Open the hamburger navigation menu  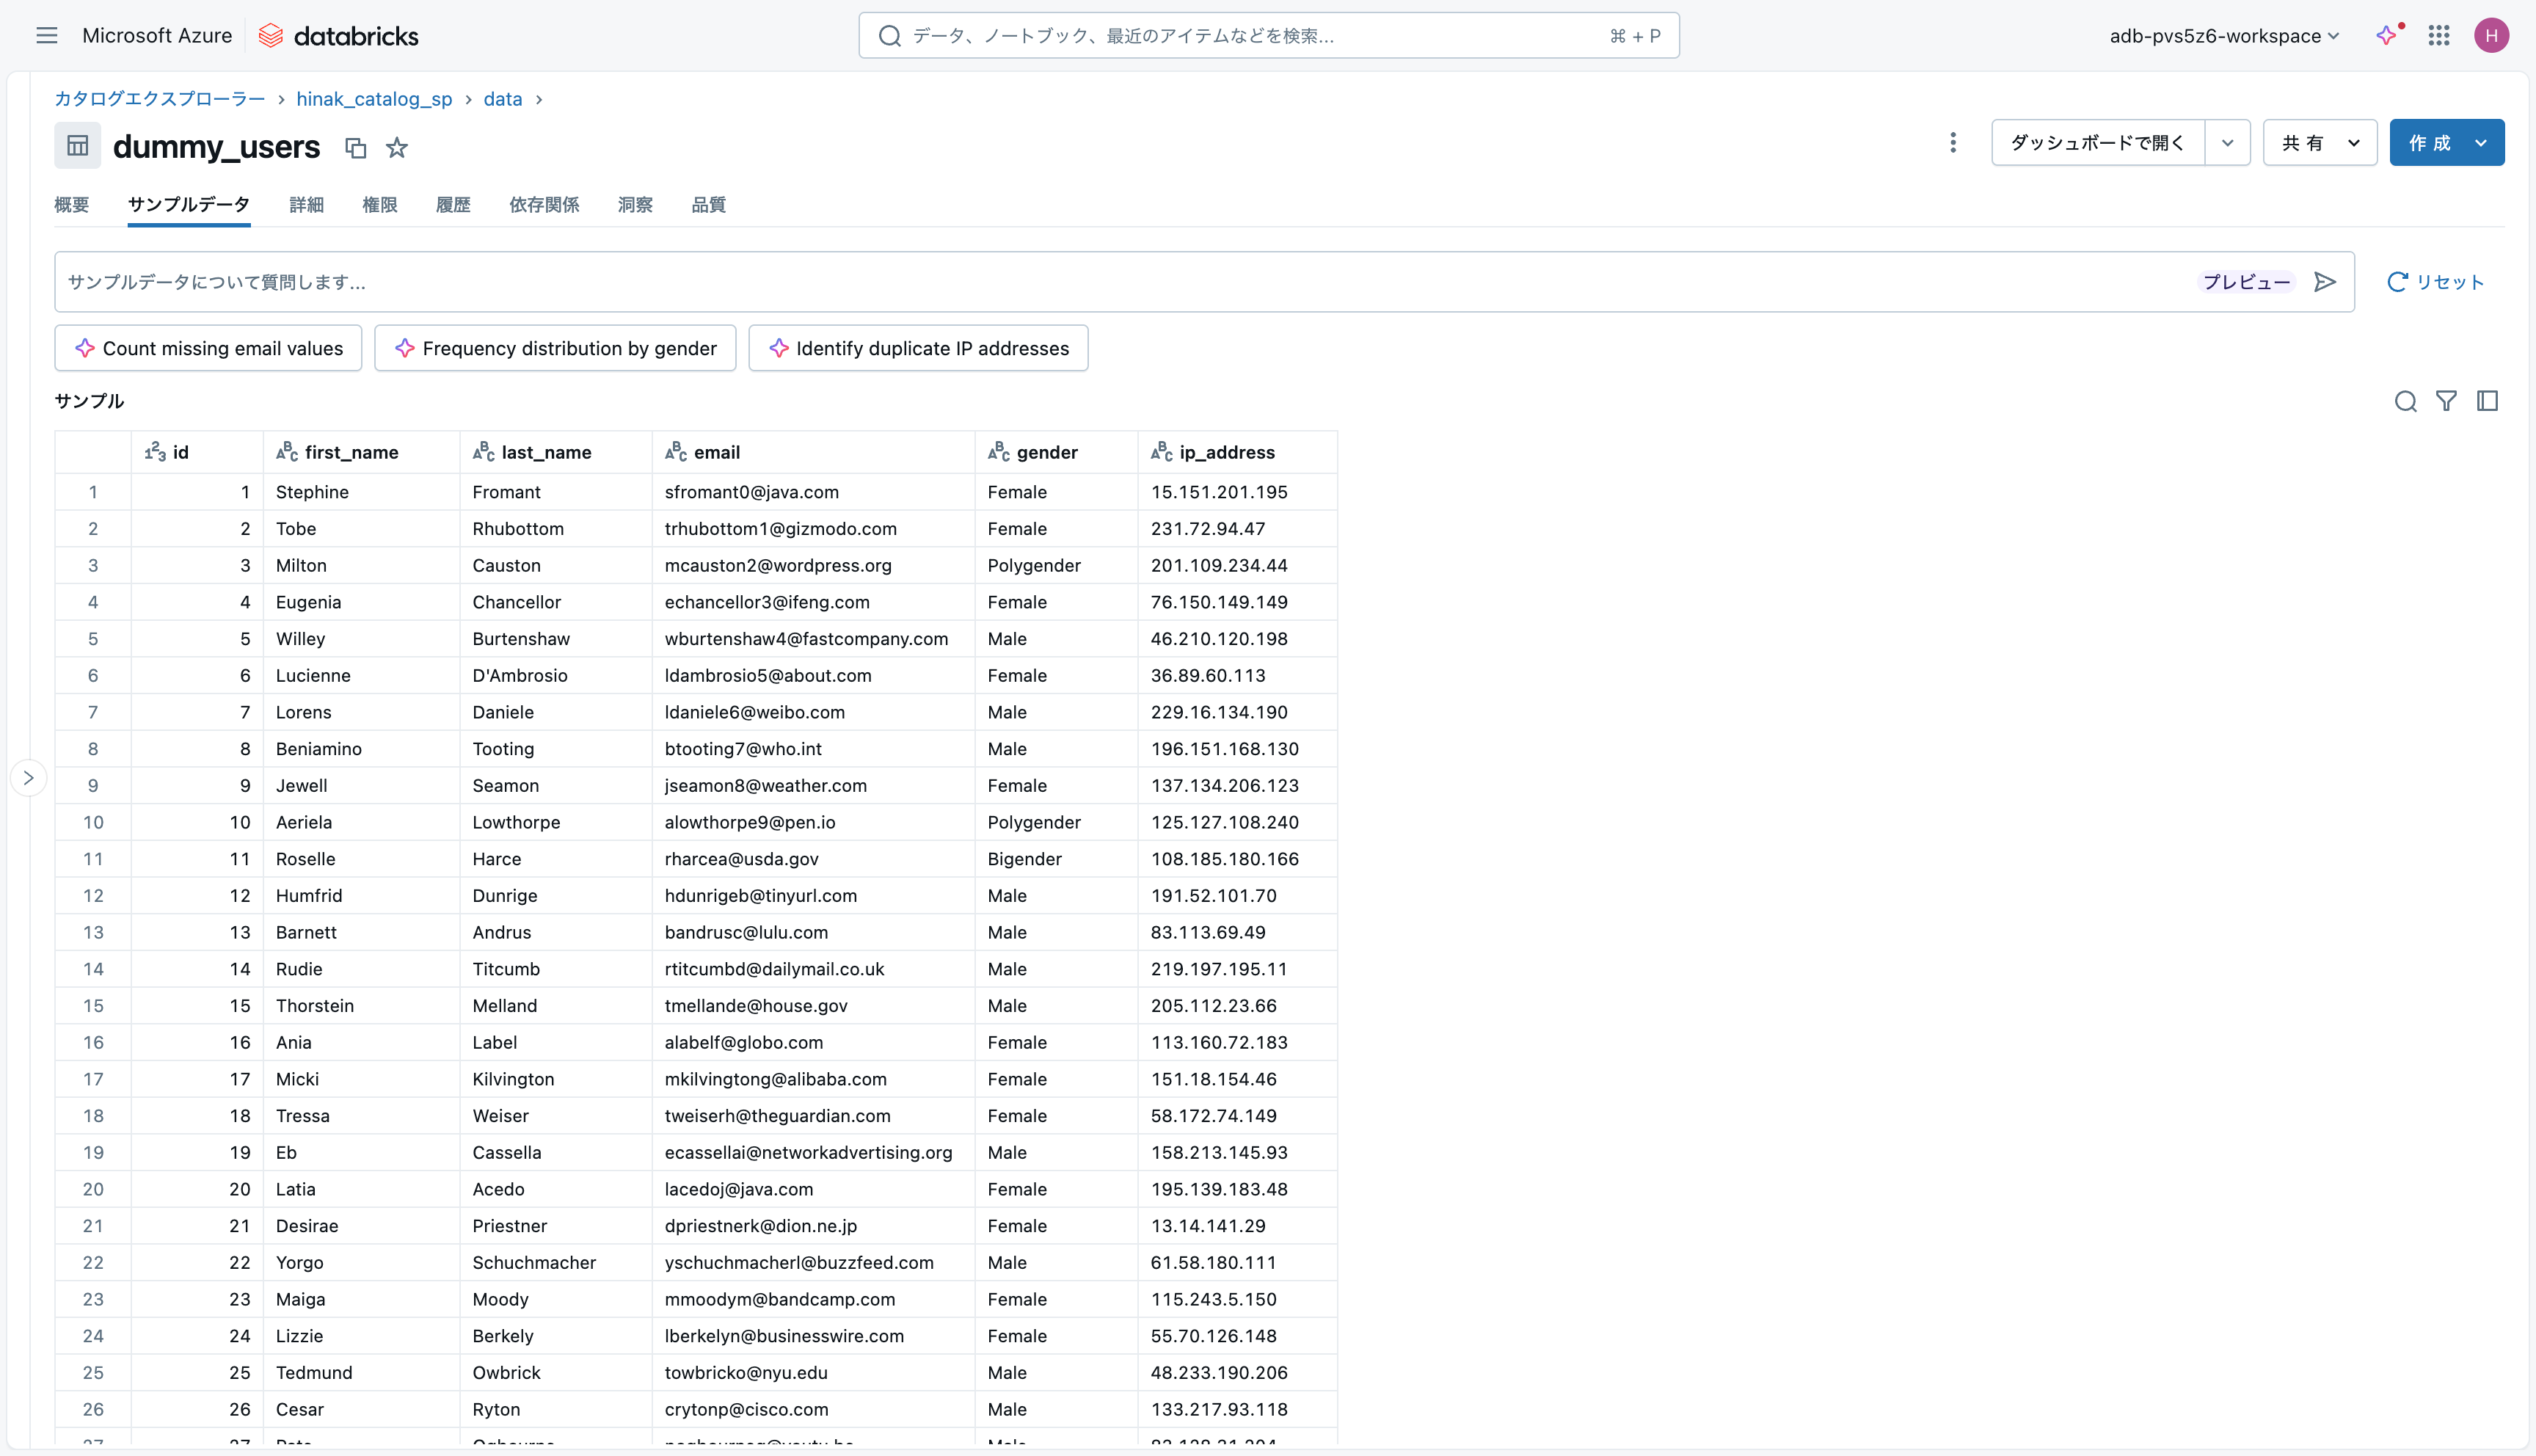(x=46, y=36)
